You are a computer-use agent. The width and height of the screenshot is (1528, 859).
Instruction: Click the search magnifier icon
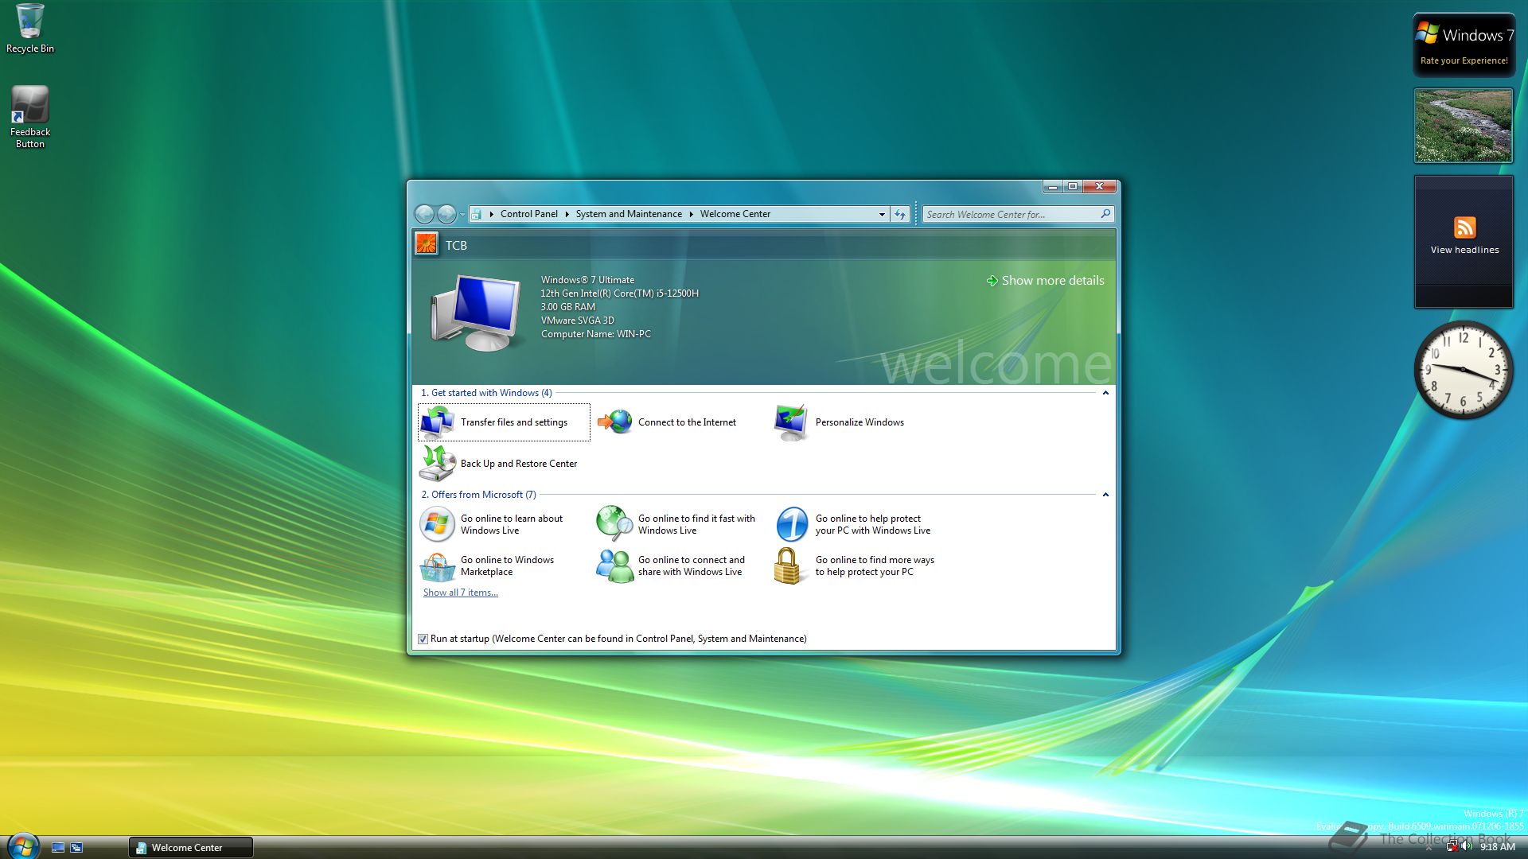pyautogui.click(x=1105, y=214)
